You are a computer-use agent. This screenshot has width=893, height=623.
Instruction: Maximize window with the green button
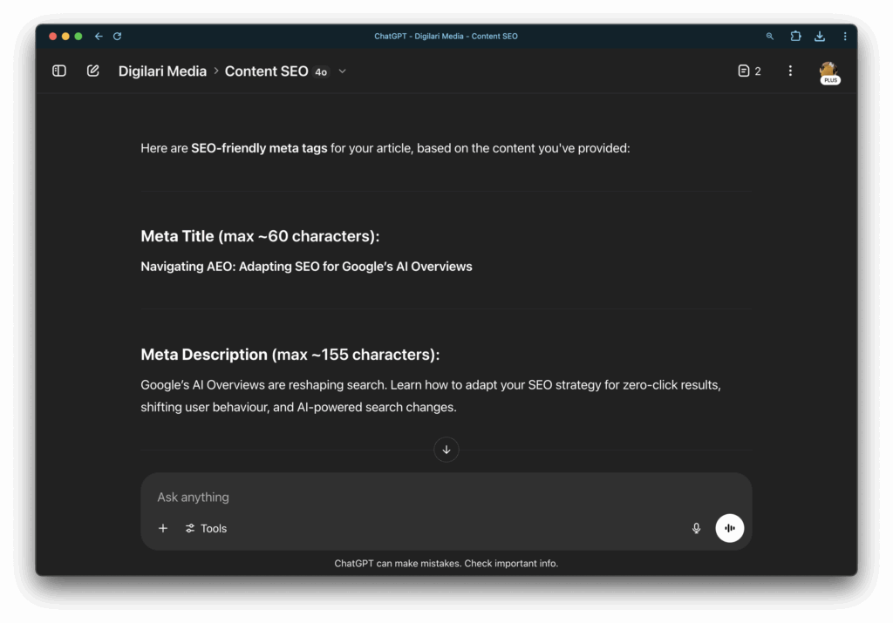(x=78, y=36)
